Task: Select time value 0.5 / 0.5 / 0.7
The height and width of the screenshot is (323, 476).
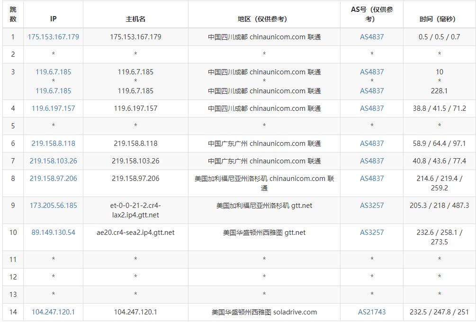Action: pos(439,37)
